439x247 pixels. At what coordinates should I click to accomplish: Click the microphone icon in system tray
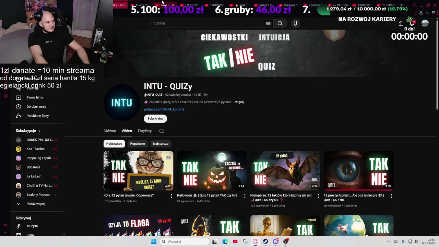click(403, 242)
